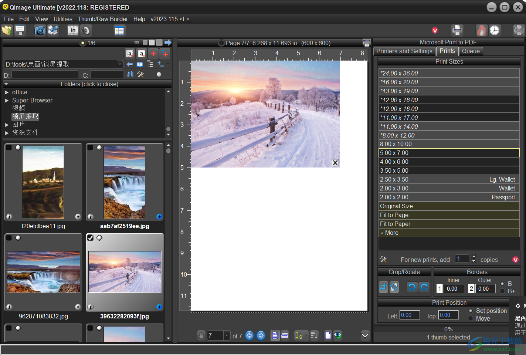Viewport: 526px width, 355px height.
Task: Expand the 图片 folder
Action: click(7, 125)
